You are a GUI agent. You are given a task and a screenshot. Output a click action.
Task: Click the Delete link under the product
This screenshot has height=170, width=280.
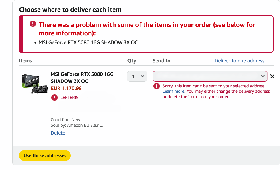click(x=58, y=133)
